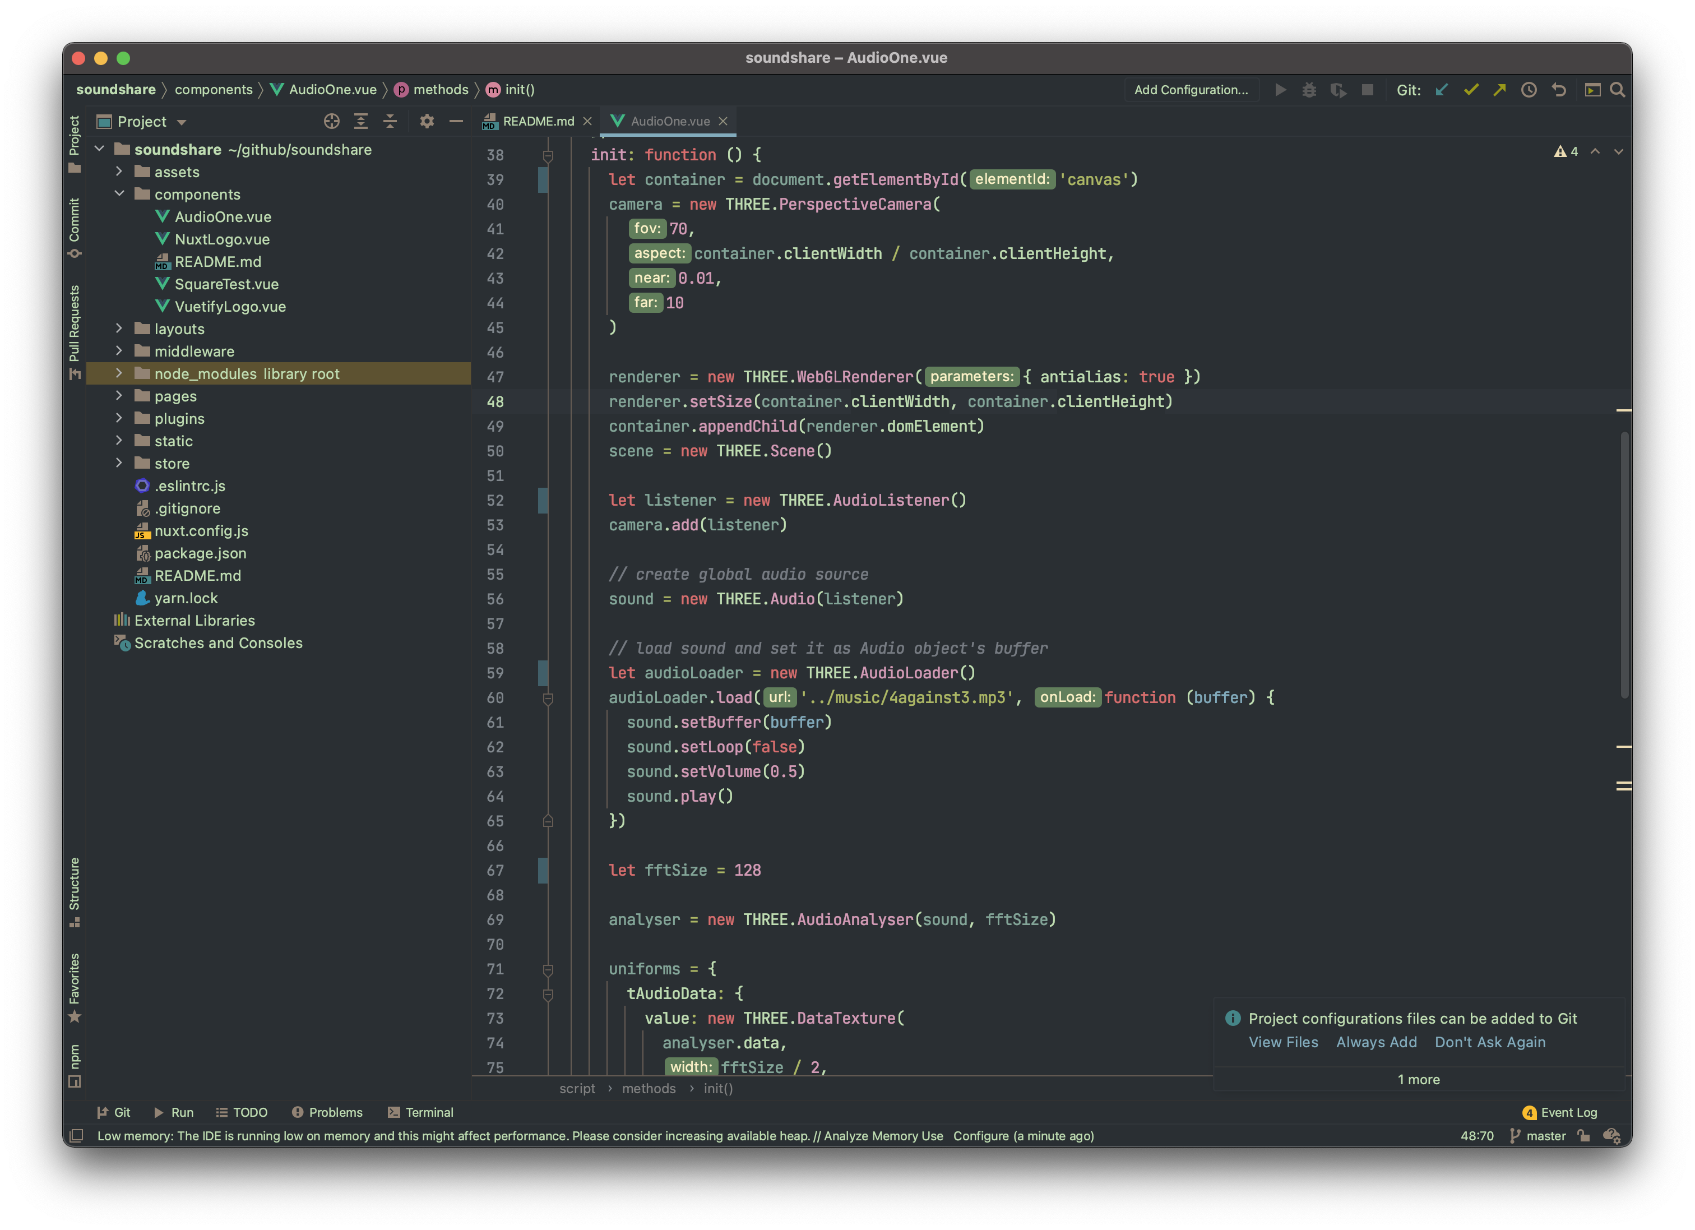Expand node_modules library root
The height and width of the screenshot is (1230, 1695).
(119, 373)
